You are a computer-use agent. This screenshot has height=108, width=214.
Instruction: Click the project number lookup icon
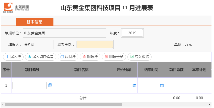(x=50, y=85)
